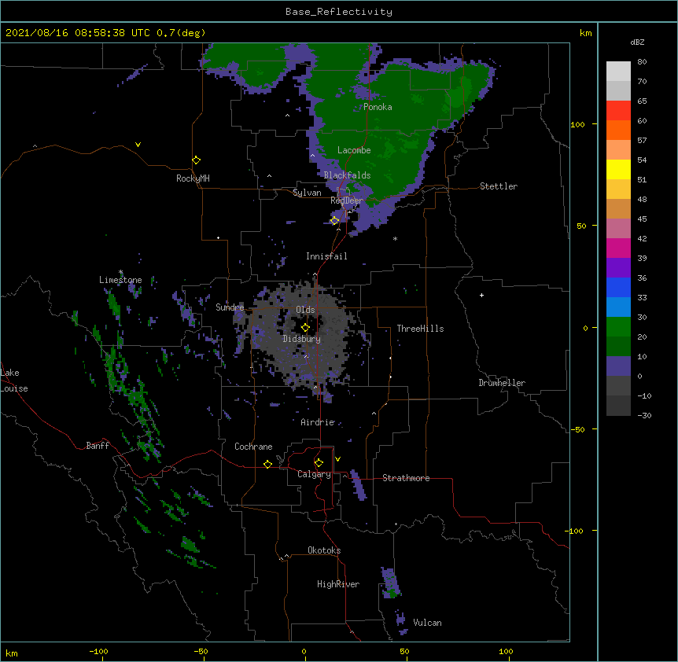Pick the yellow 51–54 dBZ legend swatch
Screen dimensions: 678x662
coord(618,169)
